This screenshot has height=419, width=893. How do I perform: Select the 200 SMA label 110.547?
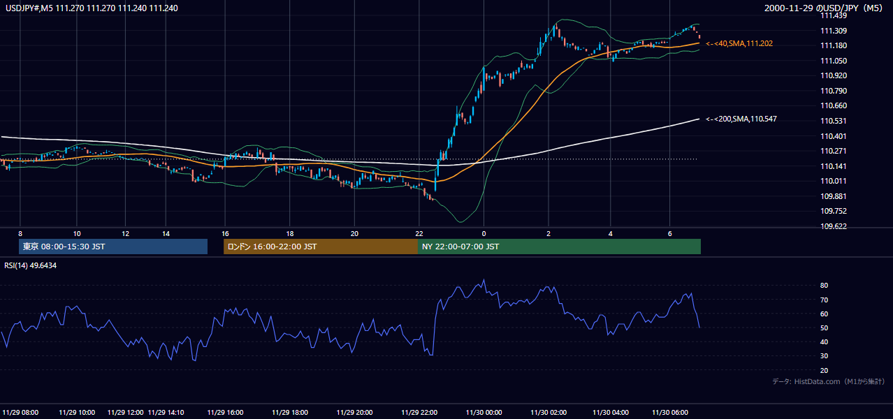741,119
